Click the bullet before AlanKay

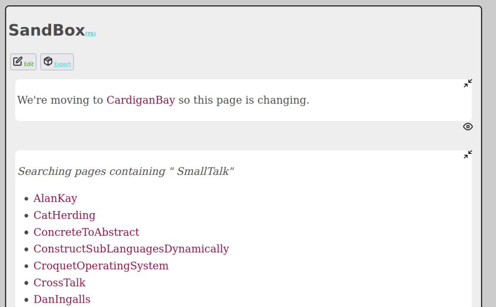point(27,199)
